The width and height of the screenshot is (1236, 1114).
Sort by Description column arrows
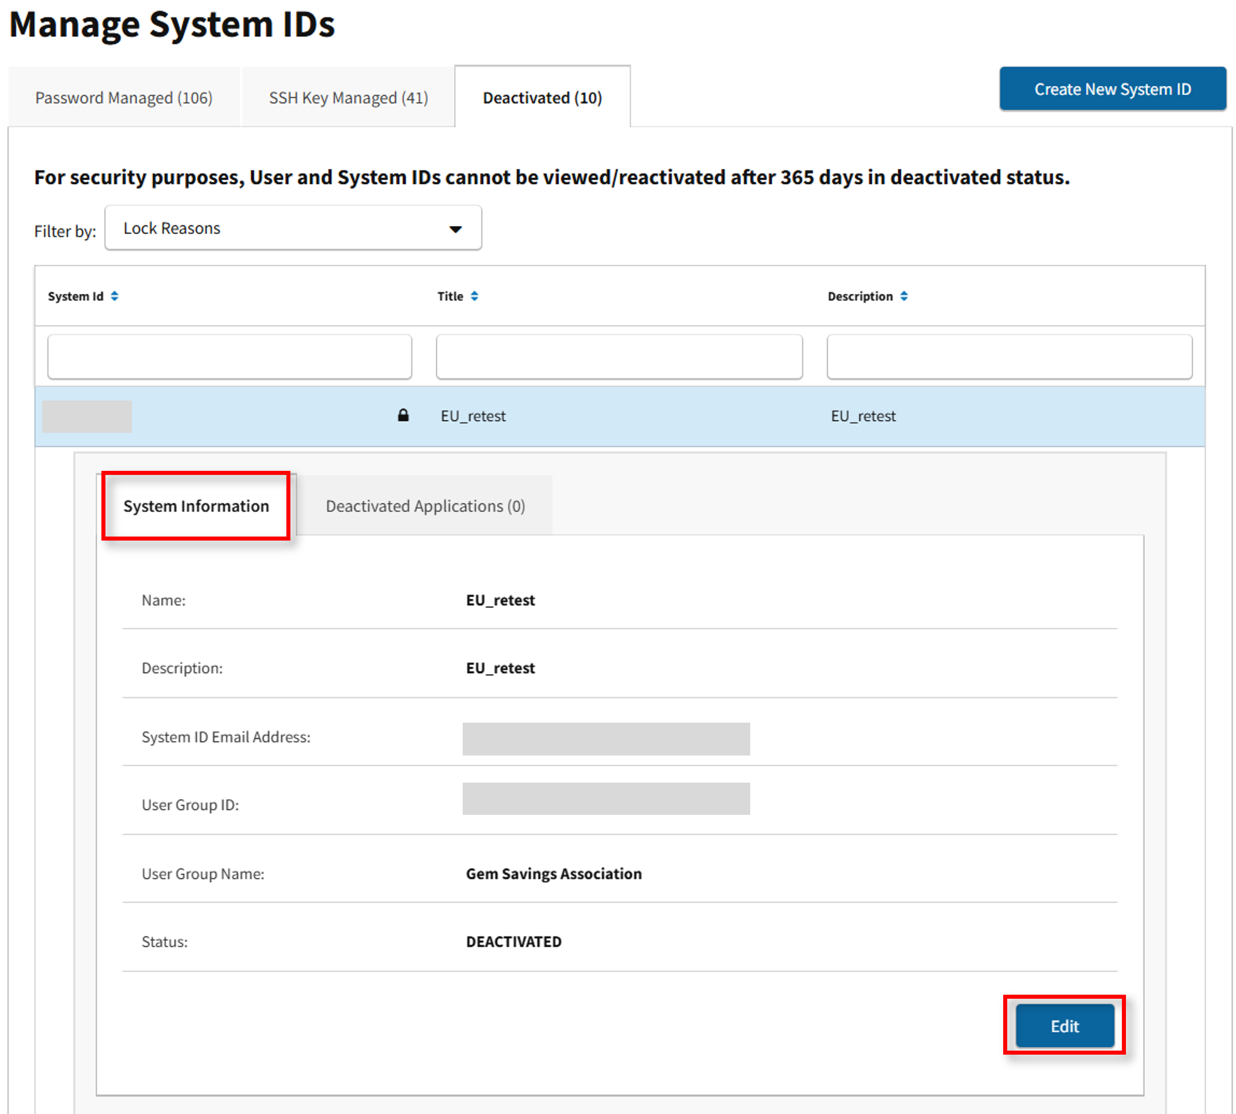904,296
